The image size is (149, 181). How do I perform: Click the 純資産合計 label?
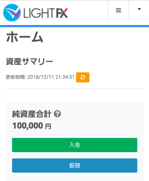[32, 114]
